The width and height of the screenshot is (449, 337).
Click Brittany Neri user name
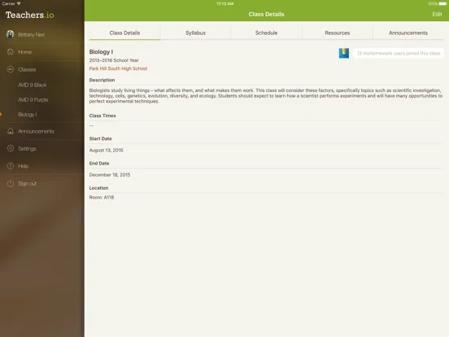click(31, 35)
